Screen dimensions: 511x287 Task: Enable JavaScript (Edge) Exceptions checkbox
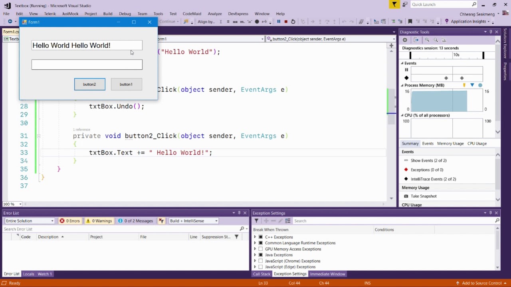[x=261, y=267]
